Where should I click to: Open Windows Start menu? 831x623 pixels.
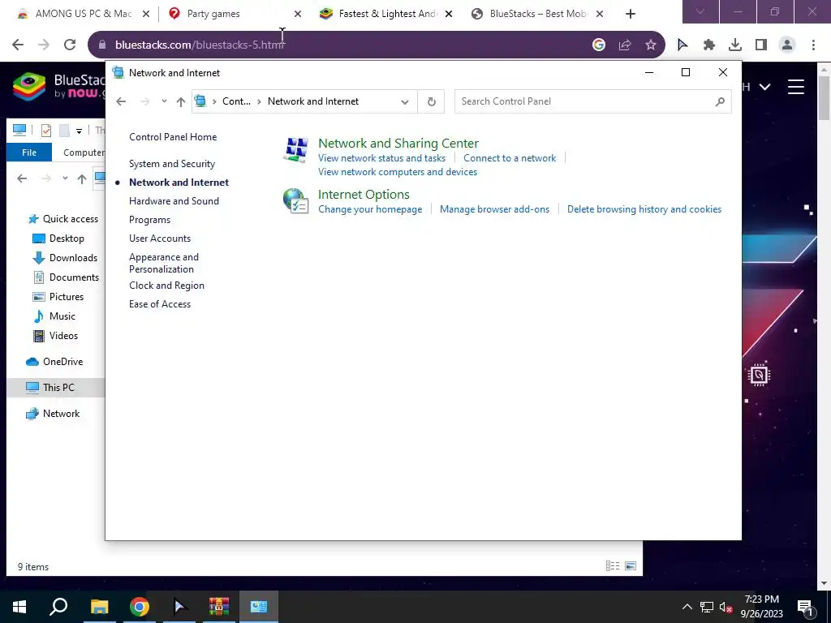point(19,607)
